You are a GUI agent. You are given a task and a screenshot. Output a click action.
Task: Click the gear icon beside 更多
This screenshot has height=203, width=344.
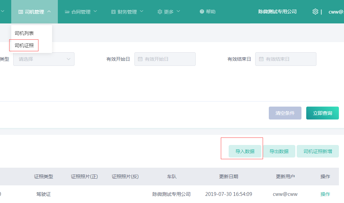tap(160, 12)
